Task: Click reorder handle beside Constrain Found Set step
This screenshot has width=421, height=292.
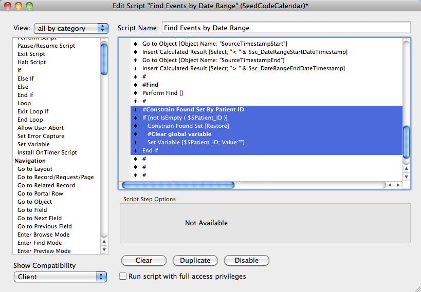Action: pyautogui.click(x=135, y=126)
